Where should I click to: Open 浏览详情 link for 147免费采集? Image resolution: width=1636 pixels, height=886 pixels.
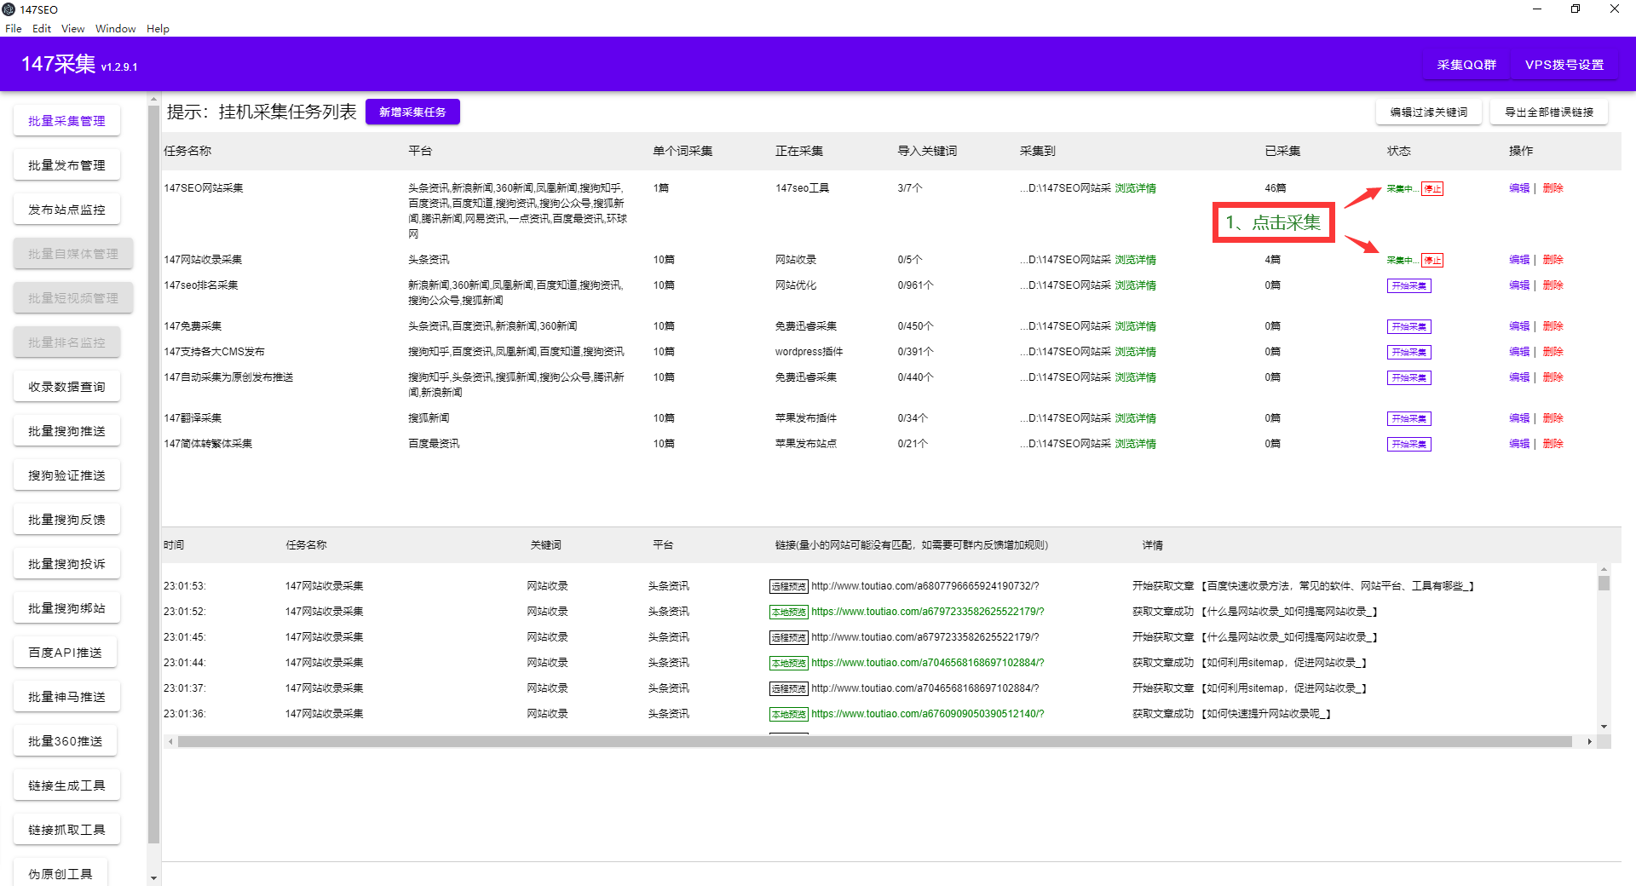(x=1135, y=326)
